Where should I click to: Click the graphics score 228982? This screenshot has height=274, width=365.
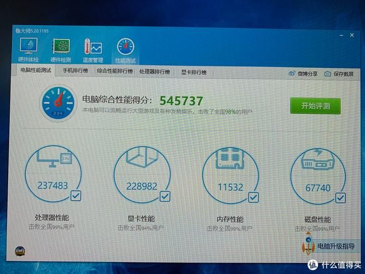[x=142, y=186]
